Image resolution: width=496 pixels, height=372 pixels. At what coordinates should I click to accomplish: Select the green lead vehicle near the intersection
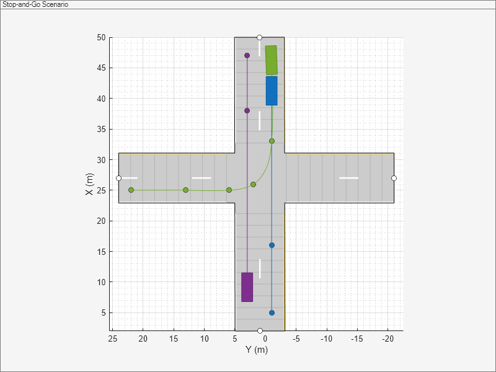(x=270, y=59)
